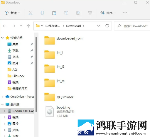150x137 pixels.
Task: Select 文档 under 此电脑
Action: [x=13, y=130]
